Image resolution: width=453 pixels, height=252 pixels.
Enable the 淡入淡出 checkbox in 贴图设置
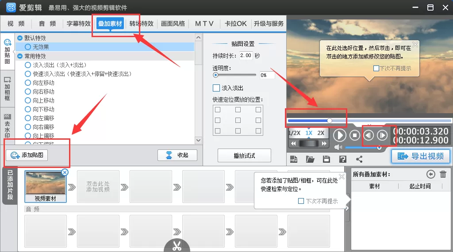click(x=216, y=88)
